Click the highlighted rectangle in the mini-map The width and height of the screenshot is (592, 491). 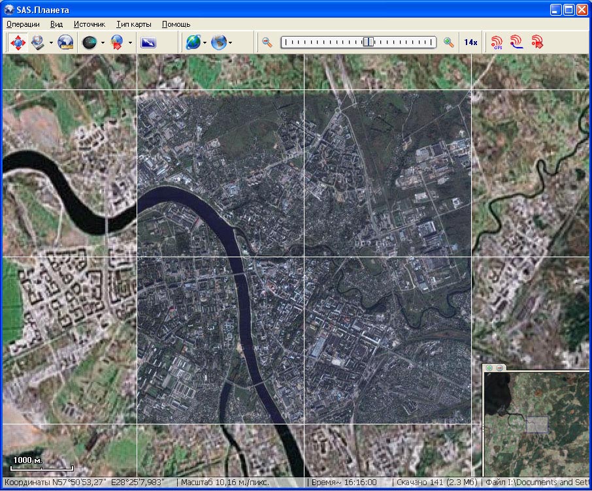point(537,424)
